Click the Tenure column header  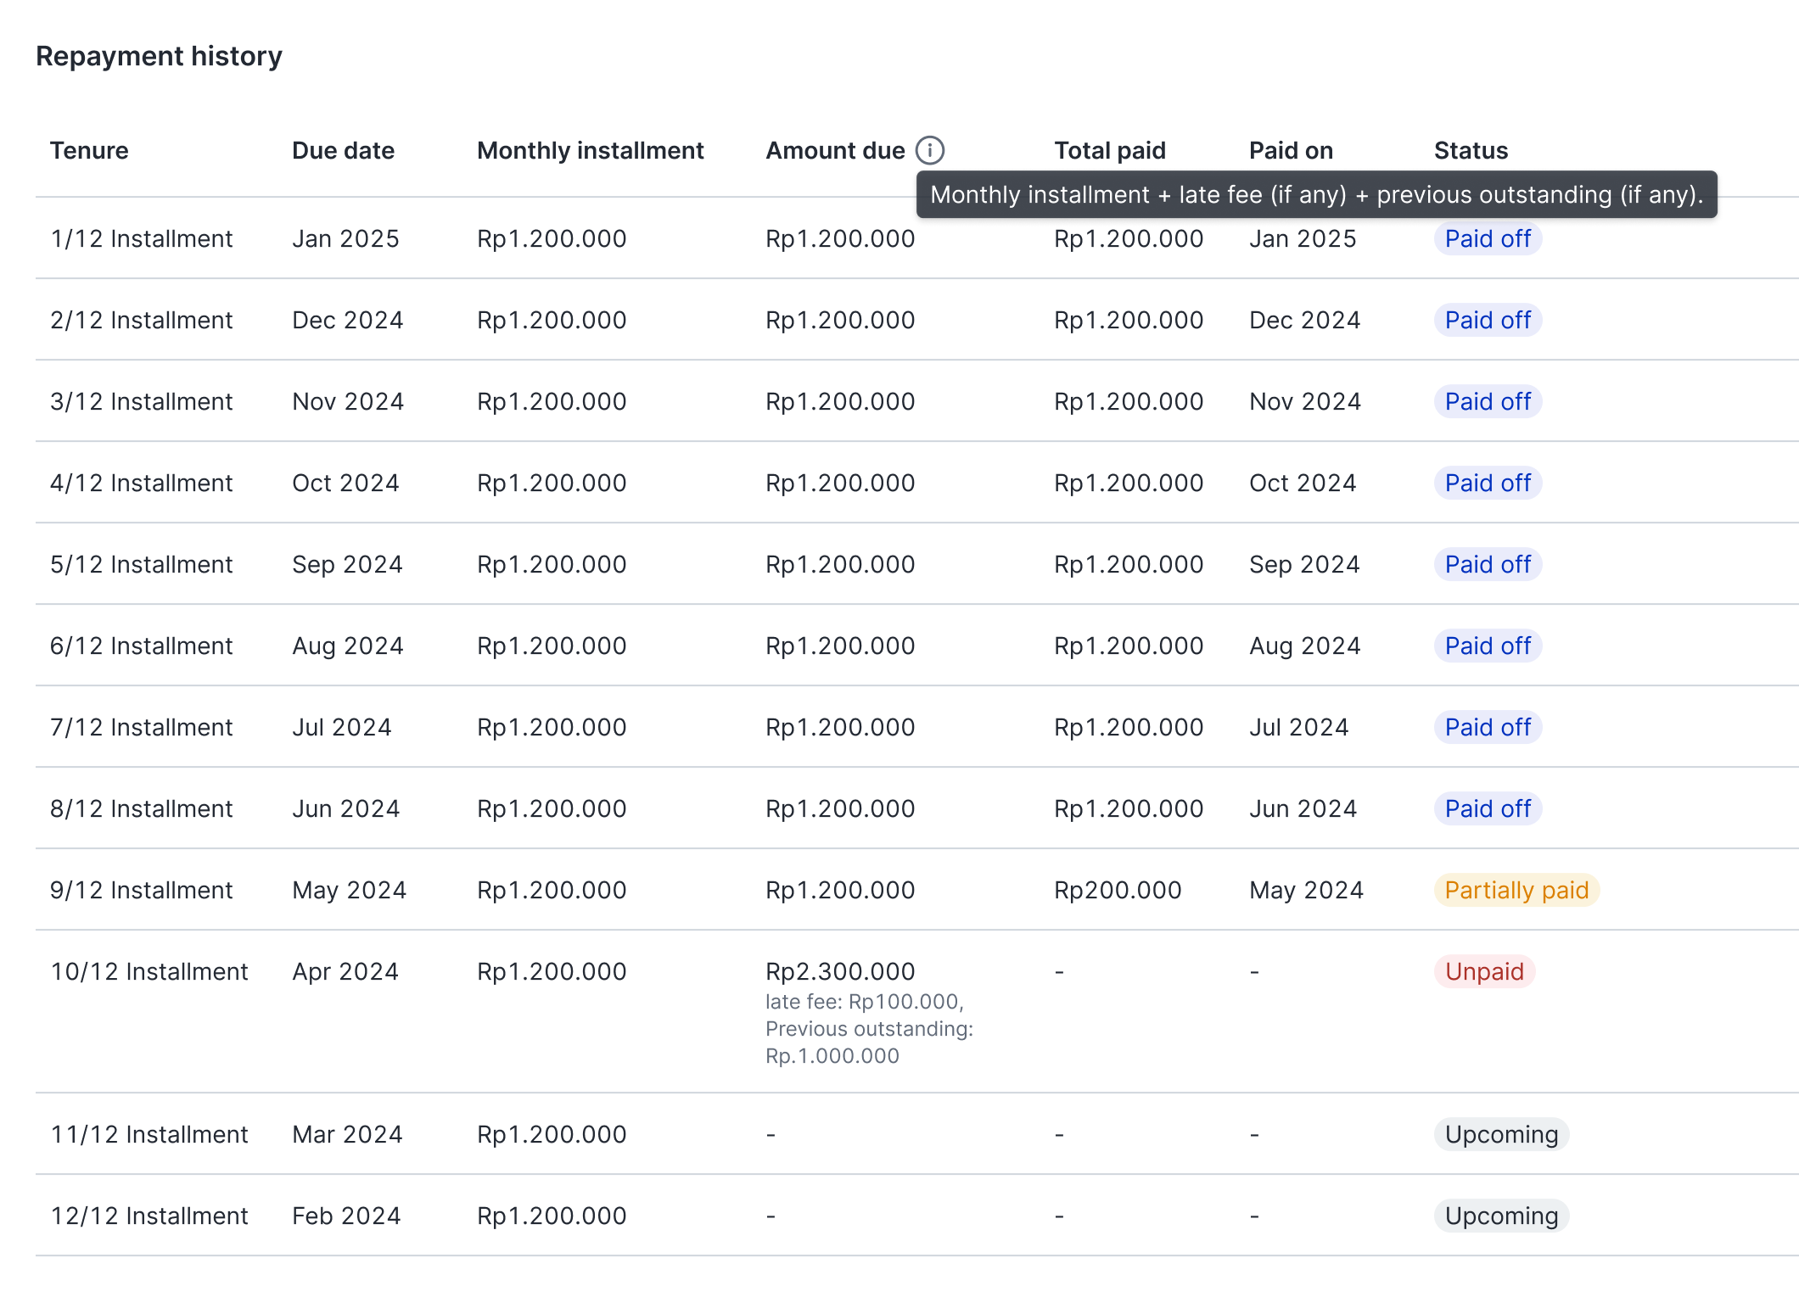coord(89,150)
